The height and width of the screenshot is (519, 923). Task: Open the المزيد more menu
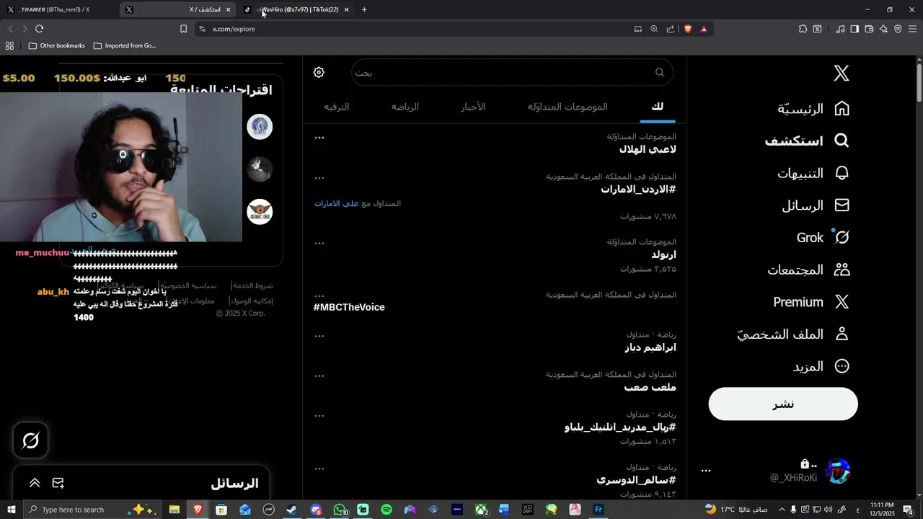(821, 366)
